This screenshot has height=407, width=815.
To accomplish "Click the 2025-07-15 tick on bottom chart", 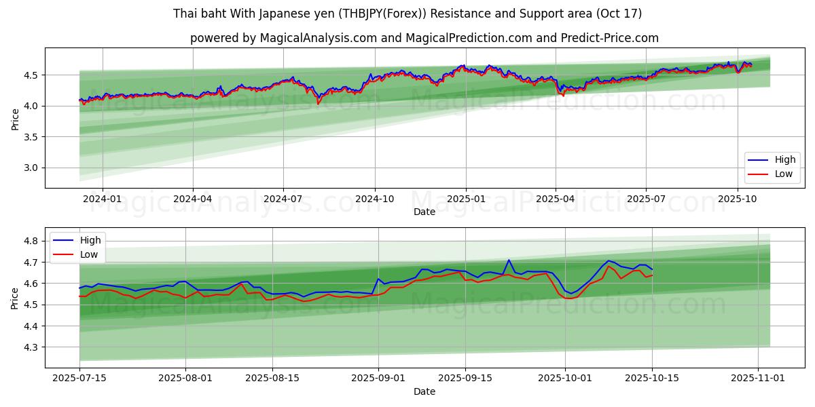I will click(79, 379).
